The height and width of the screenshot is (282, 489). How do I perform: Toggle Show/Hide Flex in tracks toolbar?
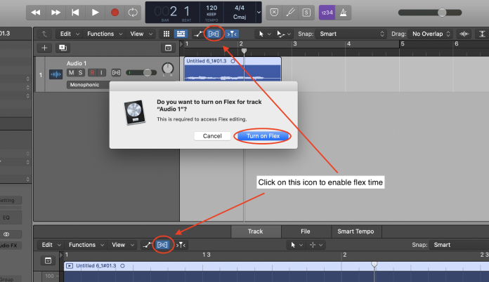214,34
